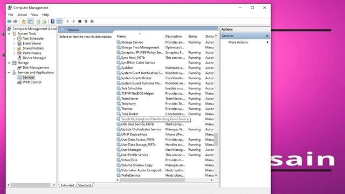This screenshot has width=345, height=194.
Task: Click the System Tools wrench icon
Action: click(15, 33)
